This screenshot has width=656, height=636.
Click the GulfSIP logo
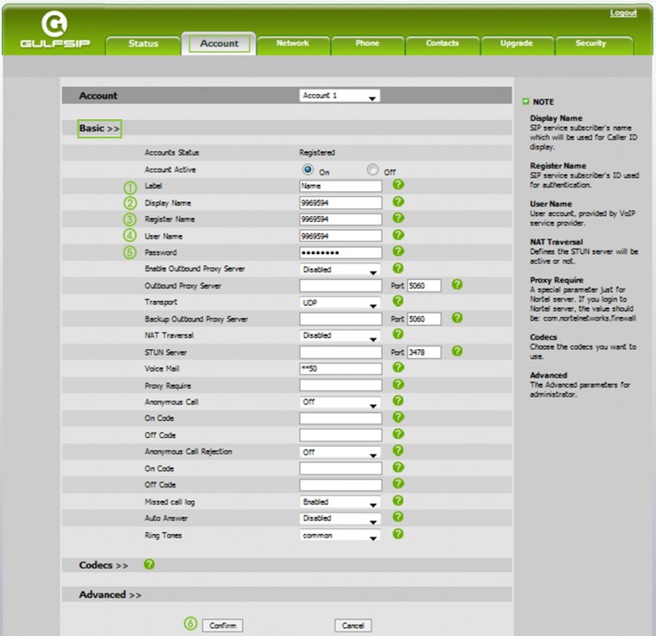pos(54,29)
